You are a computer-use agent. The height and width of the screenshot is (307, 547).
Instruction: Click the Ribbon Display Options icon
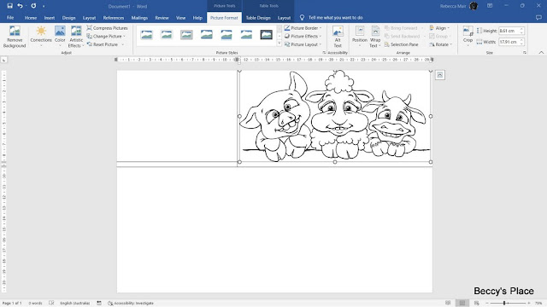point(490,6)
